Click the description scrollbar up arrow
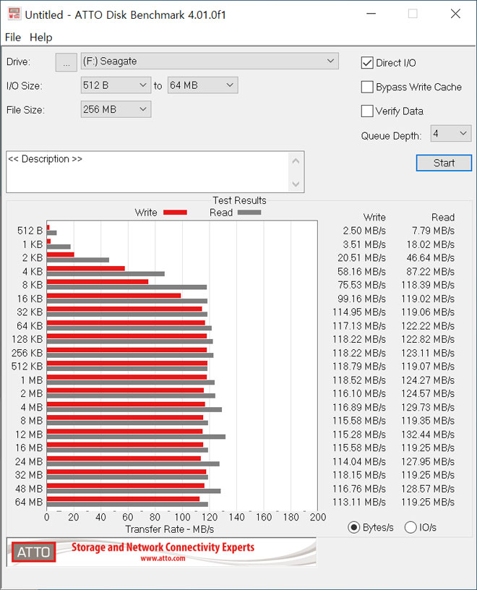Image resolution: width=477 pixels, height=590 pixels. (x=296, y=161)
